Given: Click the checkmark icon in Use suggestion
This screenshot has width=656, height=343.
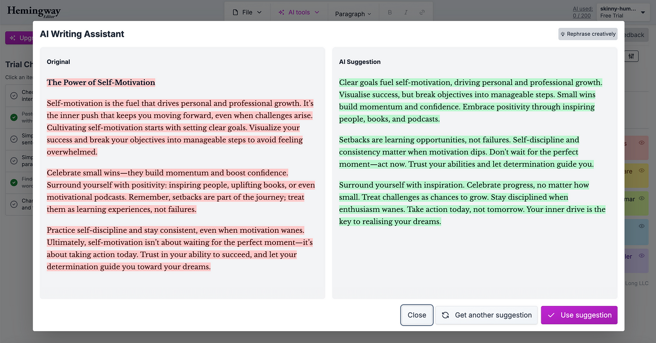Looking at the screenshot, I should pos(551,315).
